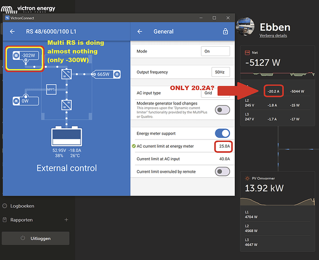The image size is (319, 260).
Task: Disable Energy meter support switch
Action: 222,133
